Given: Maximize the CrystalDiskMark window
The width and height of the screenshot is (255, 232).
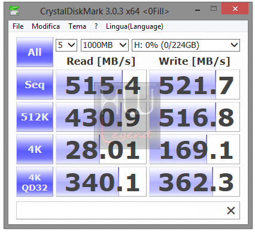Looking at the screenshot, I should [214, 9].
